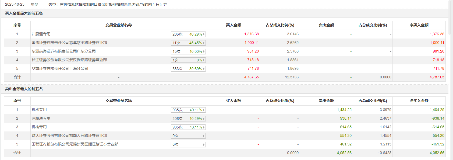Click 净买入金额 column header in sell table

[419, 101]
